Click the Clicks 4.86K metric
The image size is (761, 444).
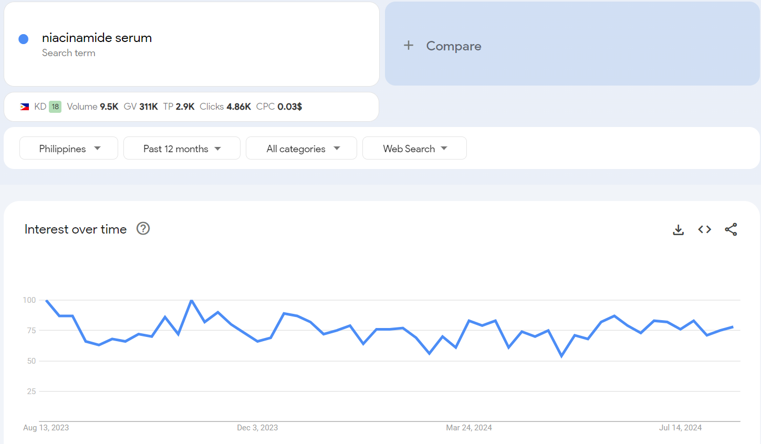pos(225,107)
